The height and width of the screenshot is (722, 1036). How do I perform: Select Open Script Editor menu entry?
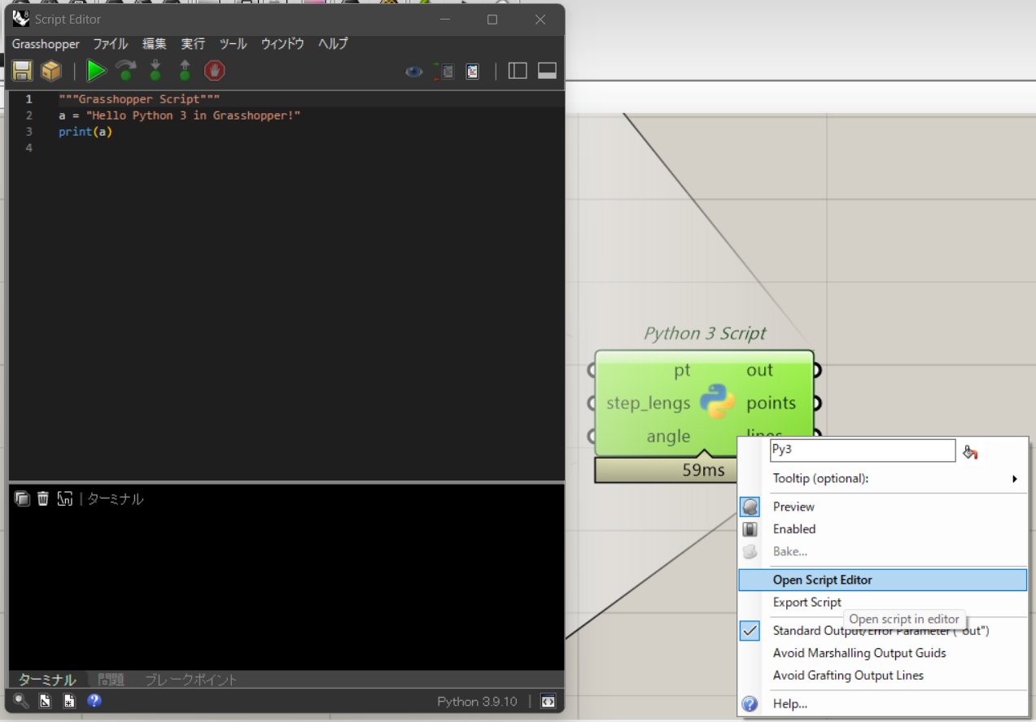(x=822, y=580)
